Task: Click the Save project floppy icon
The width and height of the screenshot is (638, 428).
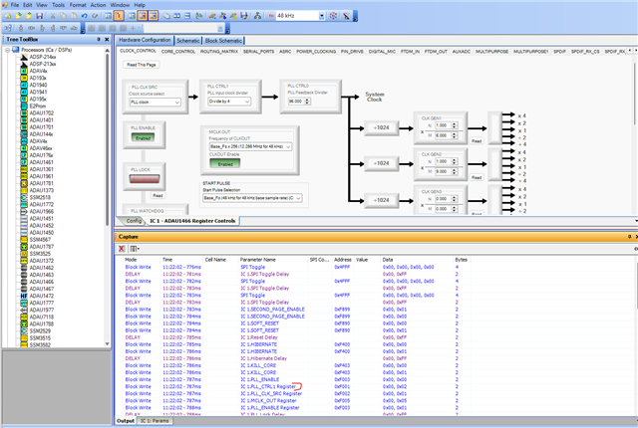Action: point(39,16)
